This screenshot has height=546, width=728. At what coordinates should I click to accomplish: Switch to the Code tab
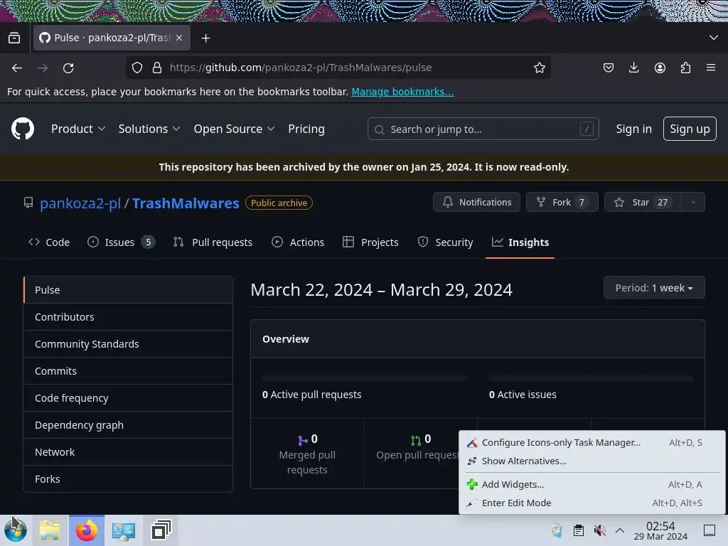click(x=49, y=242)
